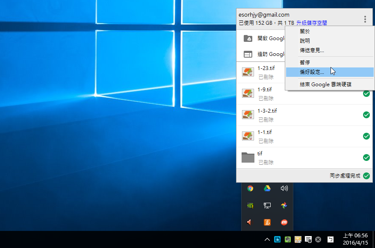Click the SC monitor tray icon
The width and height of the screenshot is (375, 248).
(298, 239)
